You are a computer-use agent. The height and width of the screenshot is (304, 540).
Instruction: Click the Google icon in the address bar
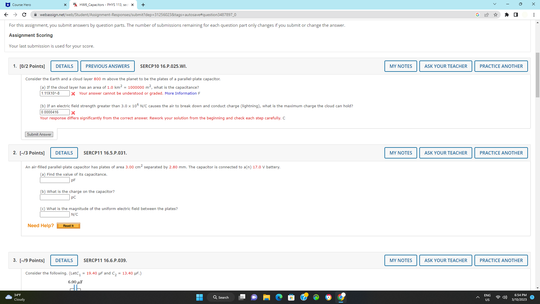click(478, 15)
